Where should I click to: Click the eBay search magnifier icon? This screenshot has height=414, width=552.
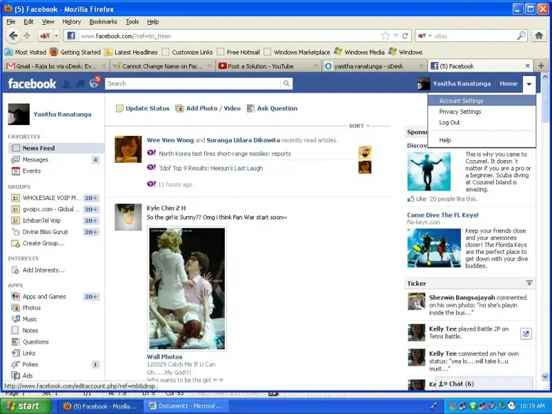tap(521, 36)
